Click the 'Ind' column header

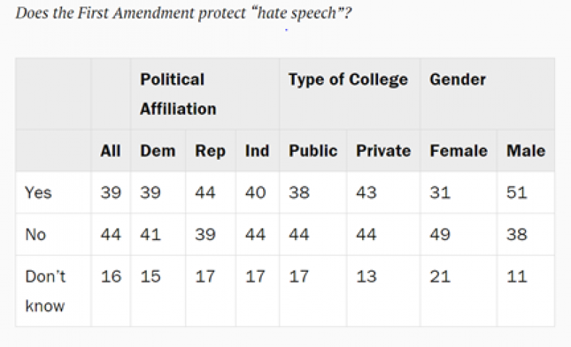point(257,151)
